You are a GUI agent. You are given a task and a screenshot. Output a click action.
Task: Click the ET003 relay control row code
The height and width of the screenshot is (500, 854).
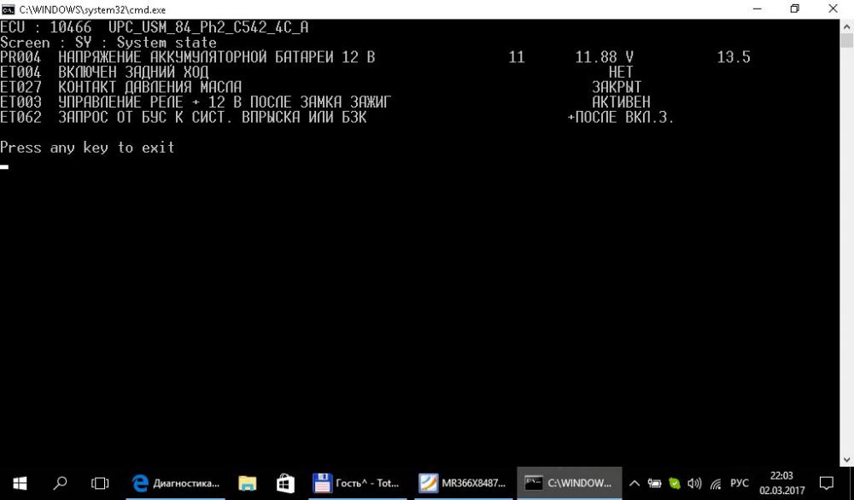click(20, 102)
